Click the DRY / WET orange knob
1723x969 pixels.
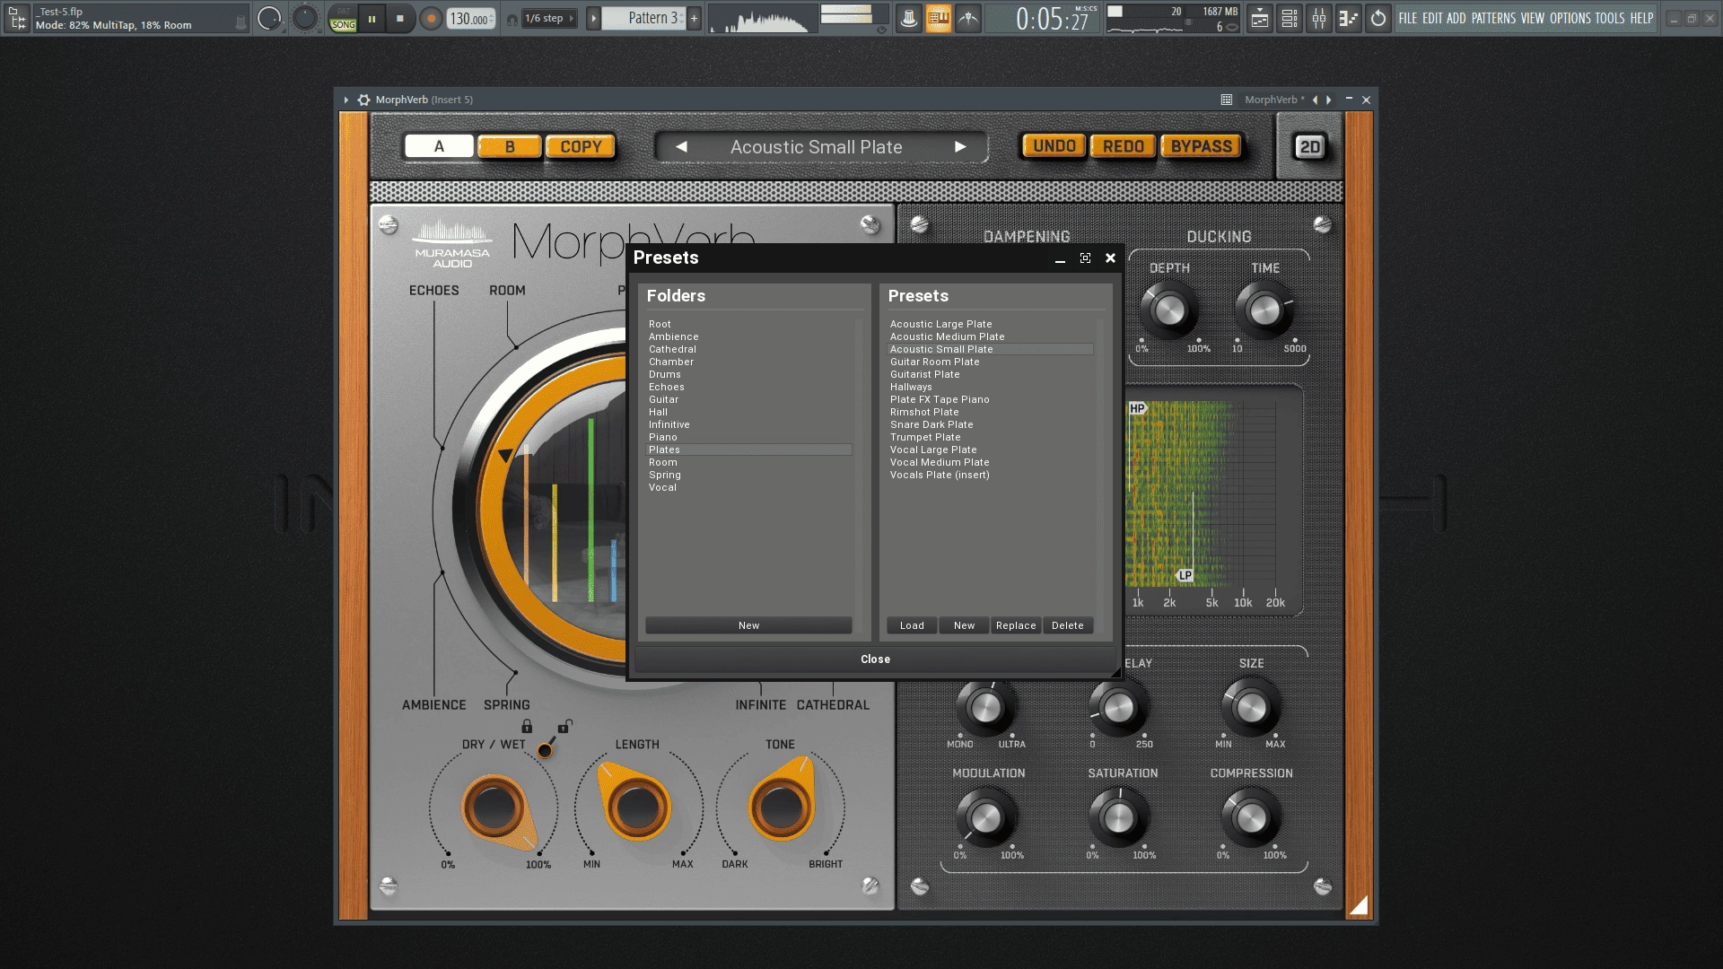(495, 809)
